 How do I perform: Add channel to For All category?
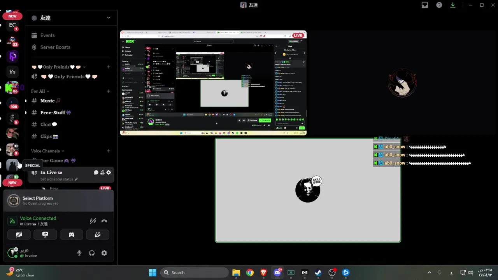pos(109,91)
